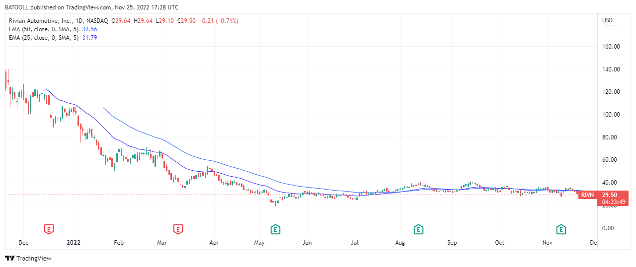
Task: Click the 160.00 price scale label
Action: pos(611,47)
